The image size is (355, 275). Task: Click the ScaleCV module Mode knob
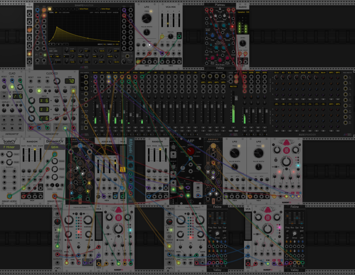tap(9, 162)
